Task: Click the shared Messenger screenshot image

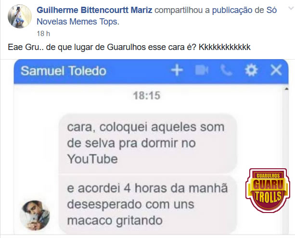Action: pyautogui.click(x=151, y=147)
